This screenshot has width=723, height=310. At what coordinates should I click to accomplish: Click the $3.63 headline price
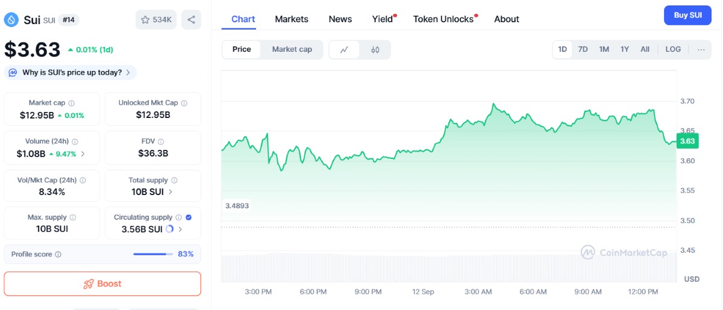[x=33, y=49]
